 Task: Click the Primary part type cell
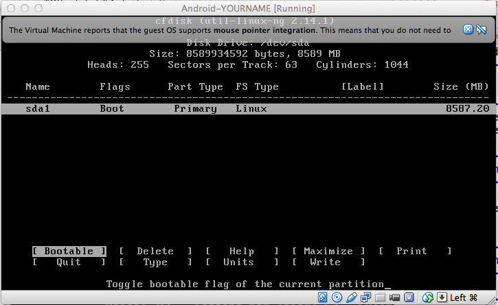(195, 109)
